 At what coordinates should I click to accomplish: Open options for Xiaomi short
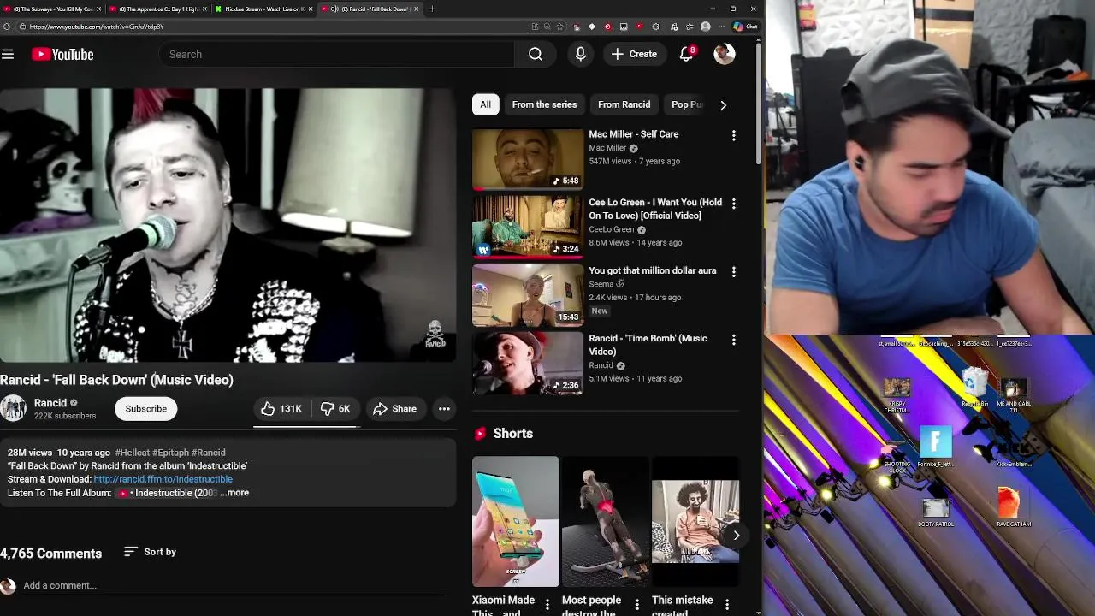point(547,605)
